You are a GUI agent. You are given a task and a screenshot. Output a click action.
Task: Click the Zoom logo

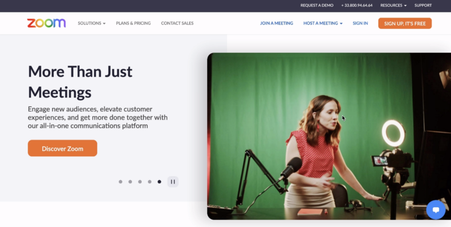(47, 23)
